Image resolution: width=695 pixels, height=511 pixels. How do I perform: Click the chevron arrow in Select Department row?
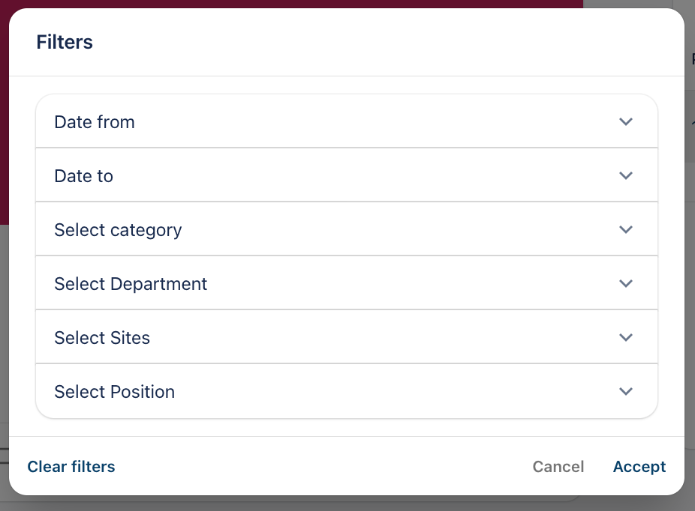coord(626,283)
